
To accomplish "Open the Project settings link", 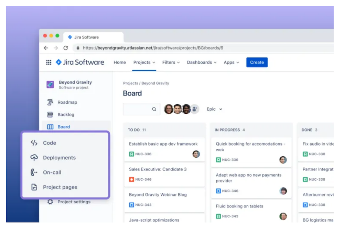I will click(x=74, y=202).
